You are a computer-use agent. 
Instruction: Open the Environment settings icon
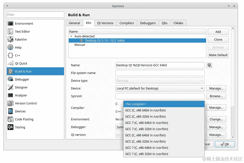pos(10,23)
